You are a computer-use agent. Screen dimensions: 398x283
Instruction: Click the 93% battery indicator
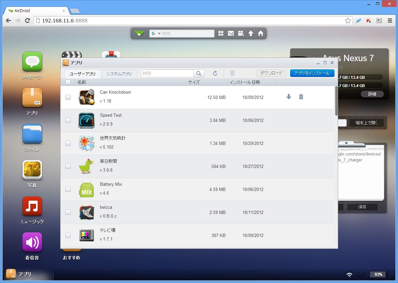[x=378, y=274]
